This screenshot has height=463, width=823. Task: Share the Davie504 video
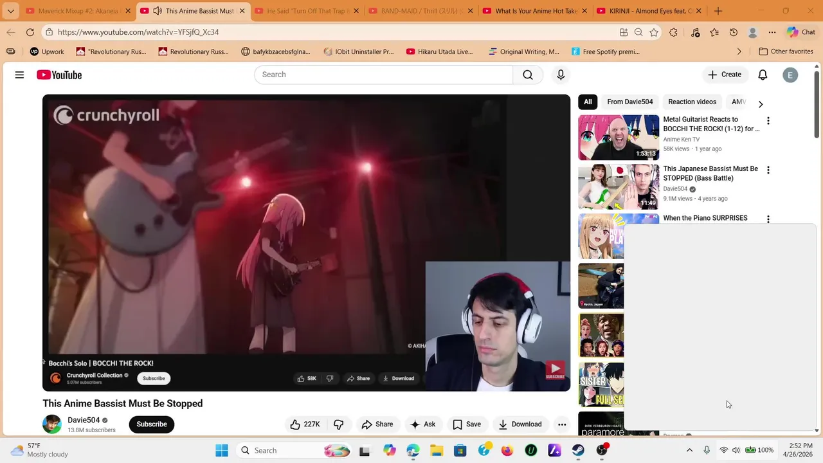377,424
